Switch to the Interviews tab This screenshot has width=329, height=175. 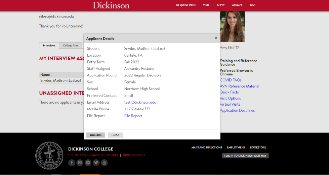[49, 45]
